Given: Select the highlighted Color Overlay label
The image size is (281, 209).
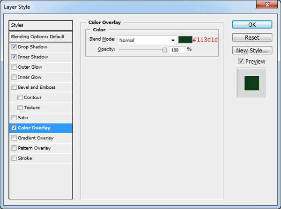Looking at the screenshot, I should [34, 128].
